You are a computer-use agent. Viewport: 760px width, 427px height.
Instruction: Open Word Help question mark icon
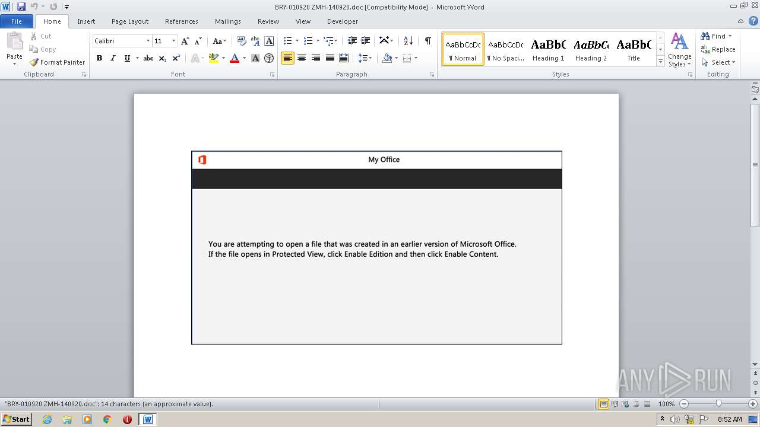pyautogui.click(x=753, y=21)
